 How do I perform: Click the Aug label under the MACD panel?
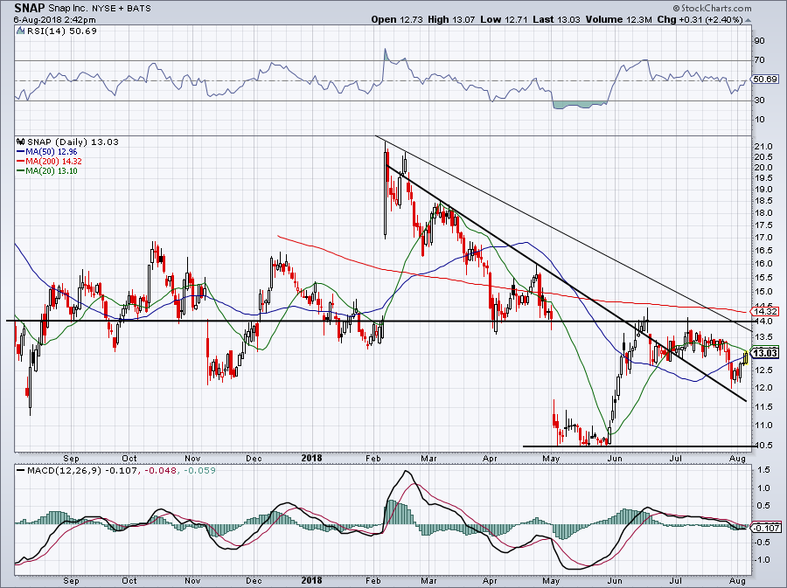(737, 580)
